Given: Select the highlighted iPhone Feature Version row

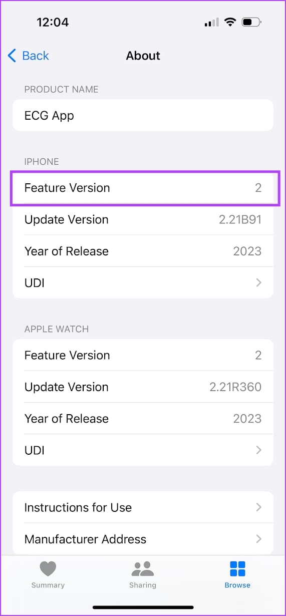Looking at the screenshot, I should point(143,188).
